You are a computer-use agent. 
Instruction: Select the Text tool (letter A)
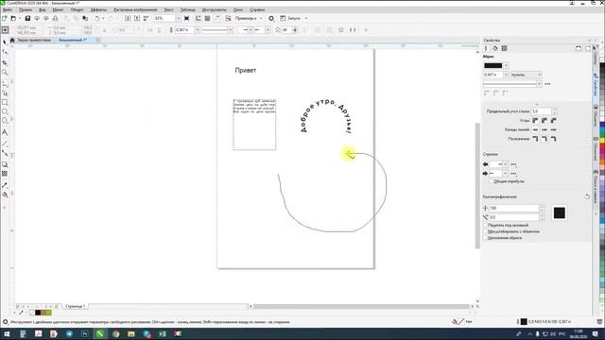point(5,132)
